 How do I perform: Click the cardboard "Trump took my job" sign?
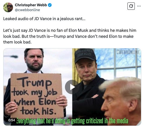37,95
